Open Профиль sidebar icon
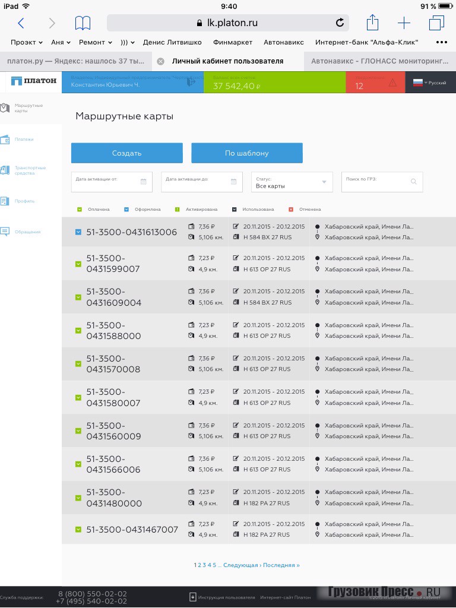 (5, 201)
